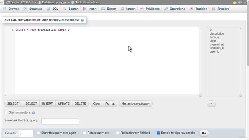Viewport: 249px width, 140px height.
Task: Uncheck Enable foreign key checks
Action: [x=158, y=133]
